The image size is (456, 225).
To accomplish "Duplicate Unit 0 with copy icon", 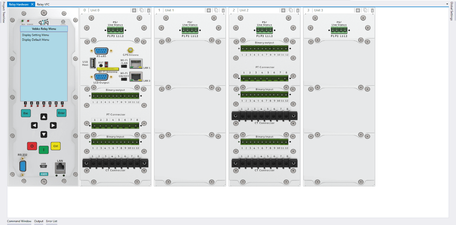I will [142, 10].
